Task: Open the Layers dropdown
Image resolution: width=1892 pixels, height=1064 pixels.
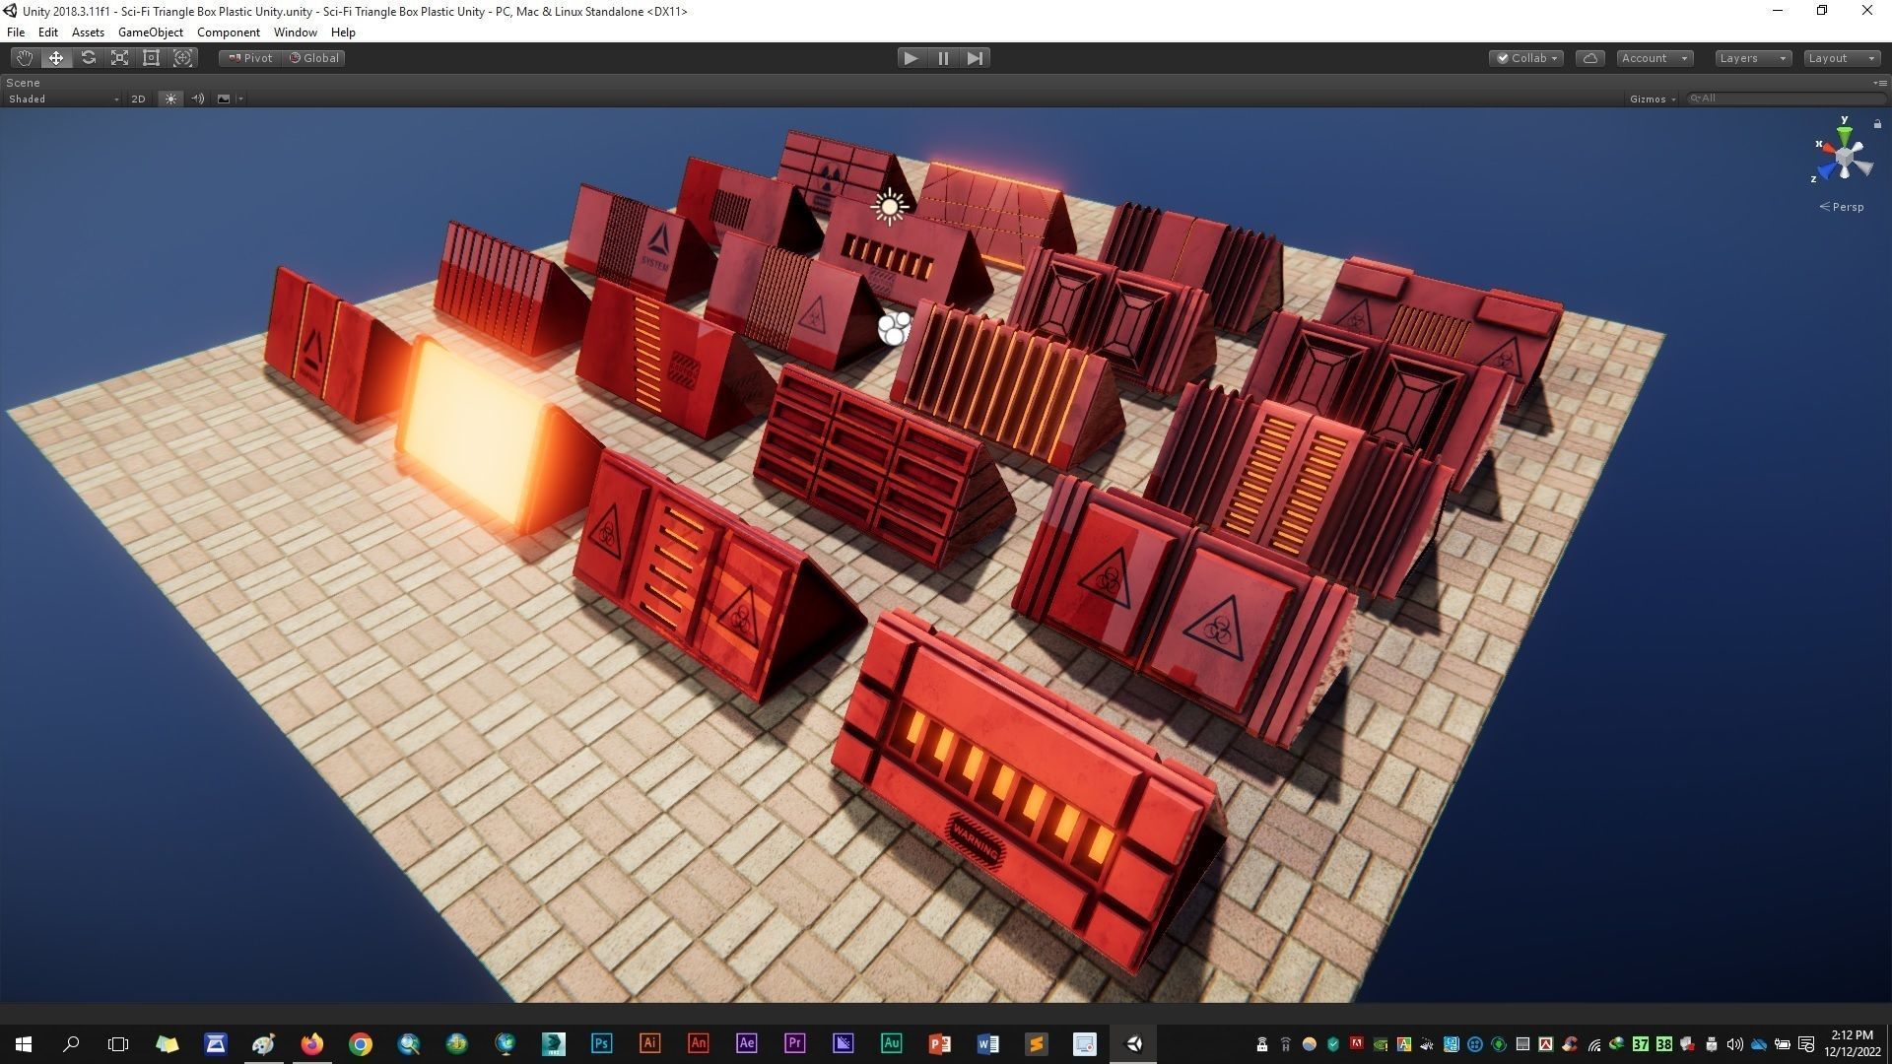Action: tap(1752, 58)
